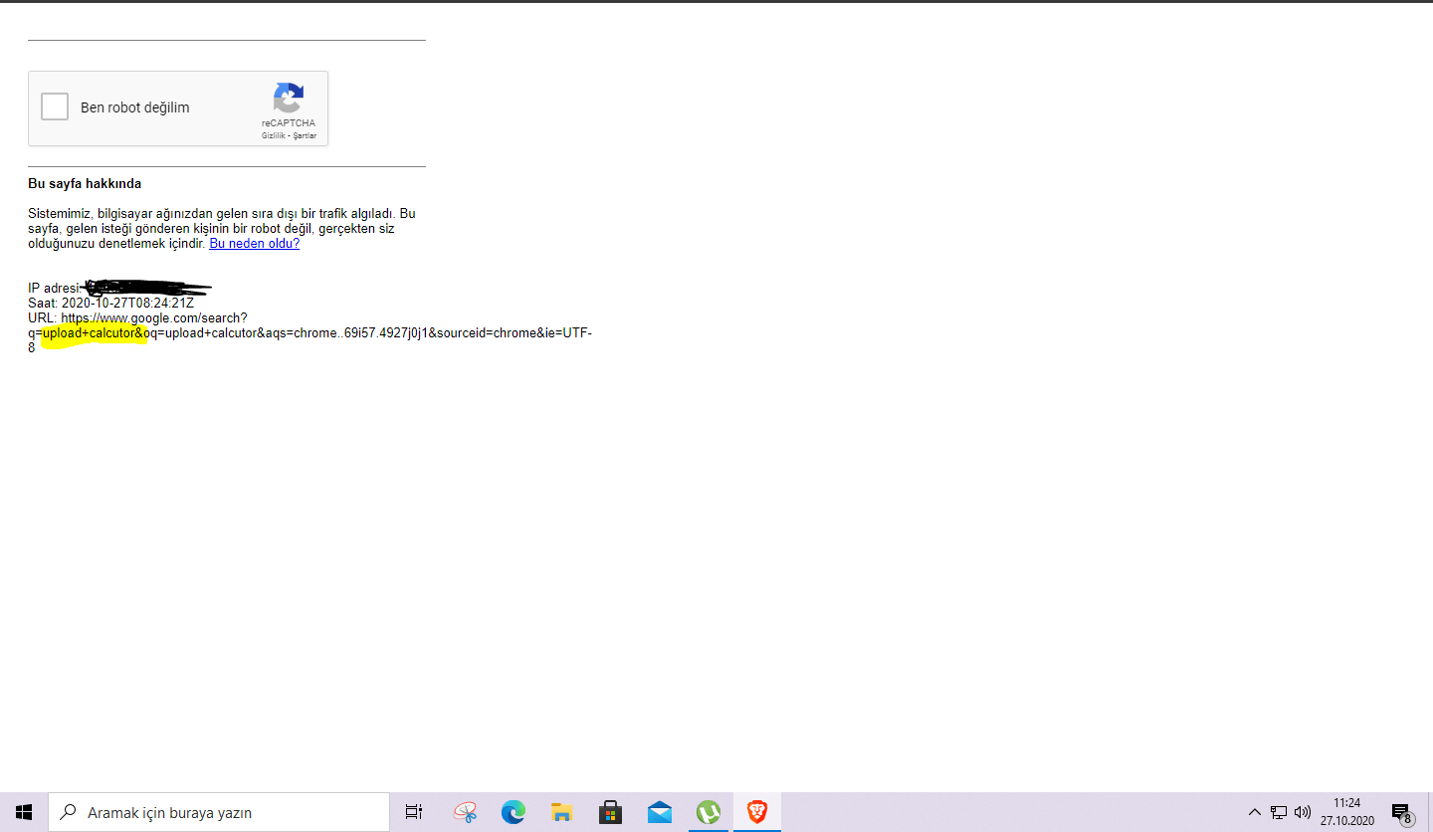Open the notification center icon

pyautogui.click(x=1401, y=812)
